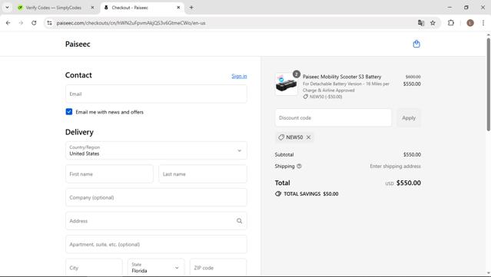
Task: Show shipping info help icon
Action: (299, 167)
